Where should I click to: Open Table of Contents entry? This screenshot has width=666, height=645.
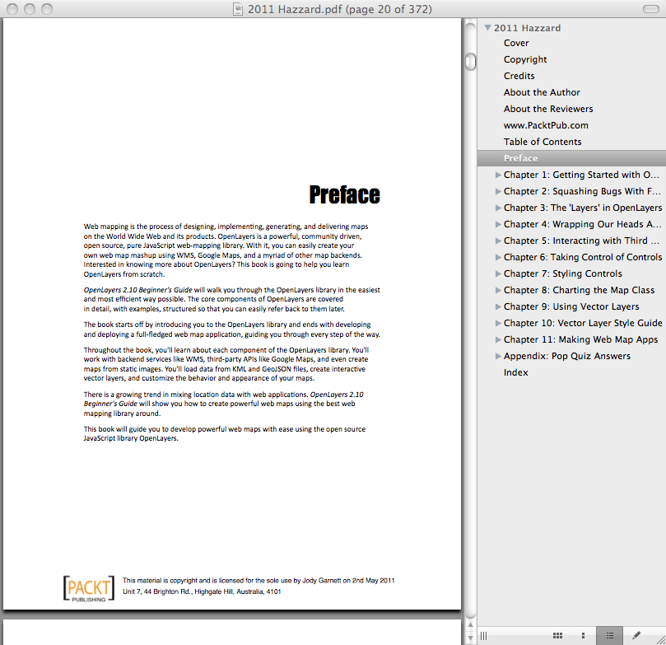[543, 142]
